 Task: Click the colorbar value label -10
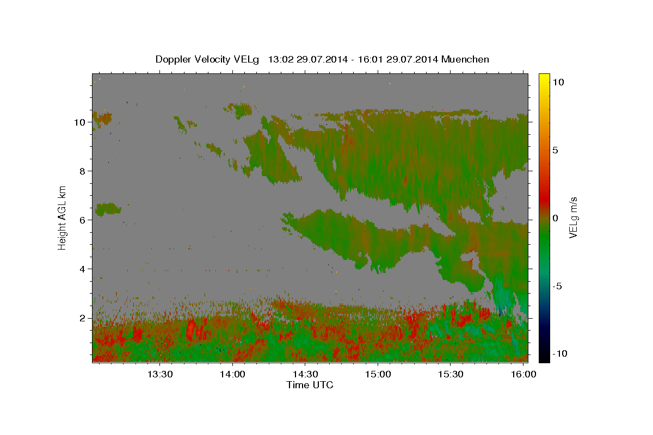pyautogui.click(x=559, y=353)
